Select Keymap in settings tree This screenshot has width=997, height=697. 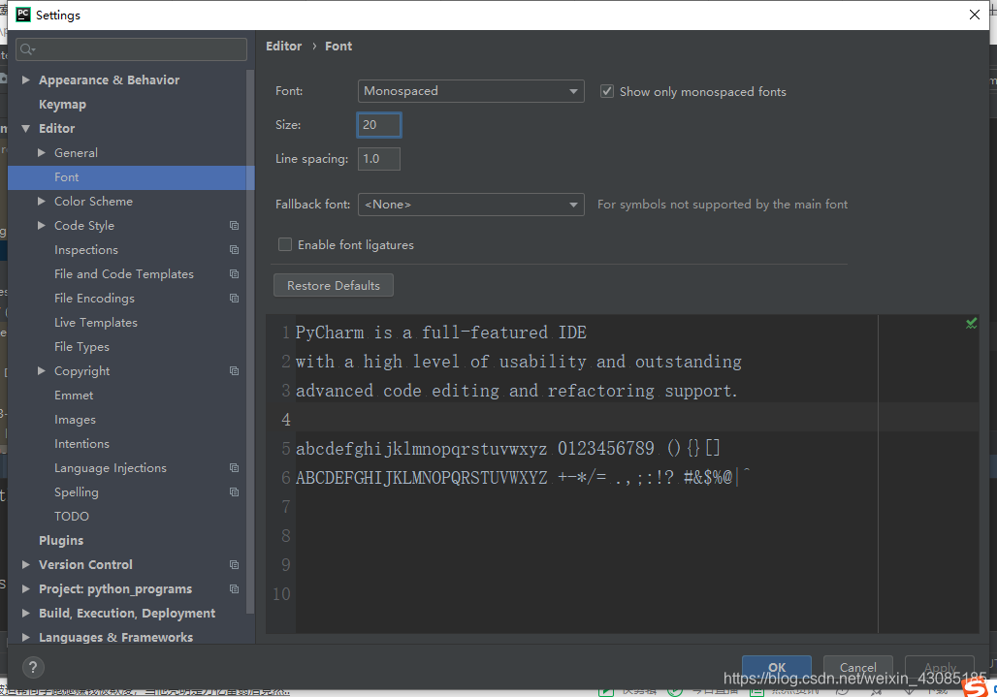pos(62,104)
